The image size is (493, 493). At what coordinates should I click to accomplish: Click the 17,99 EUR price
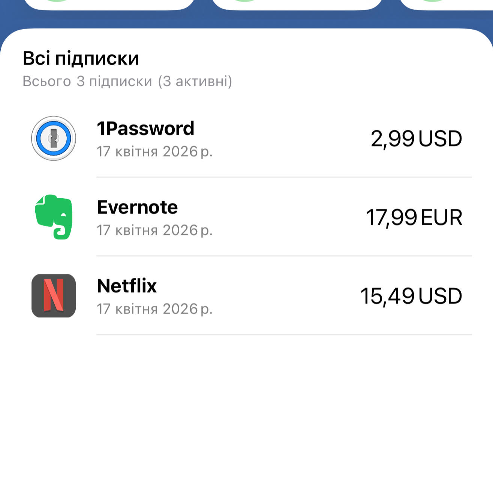[x=414, y=217]
